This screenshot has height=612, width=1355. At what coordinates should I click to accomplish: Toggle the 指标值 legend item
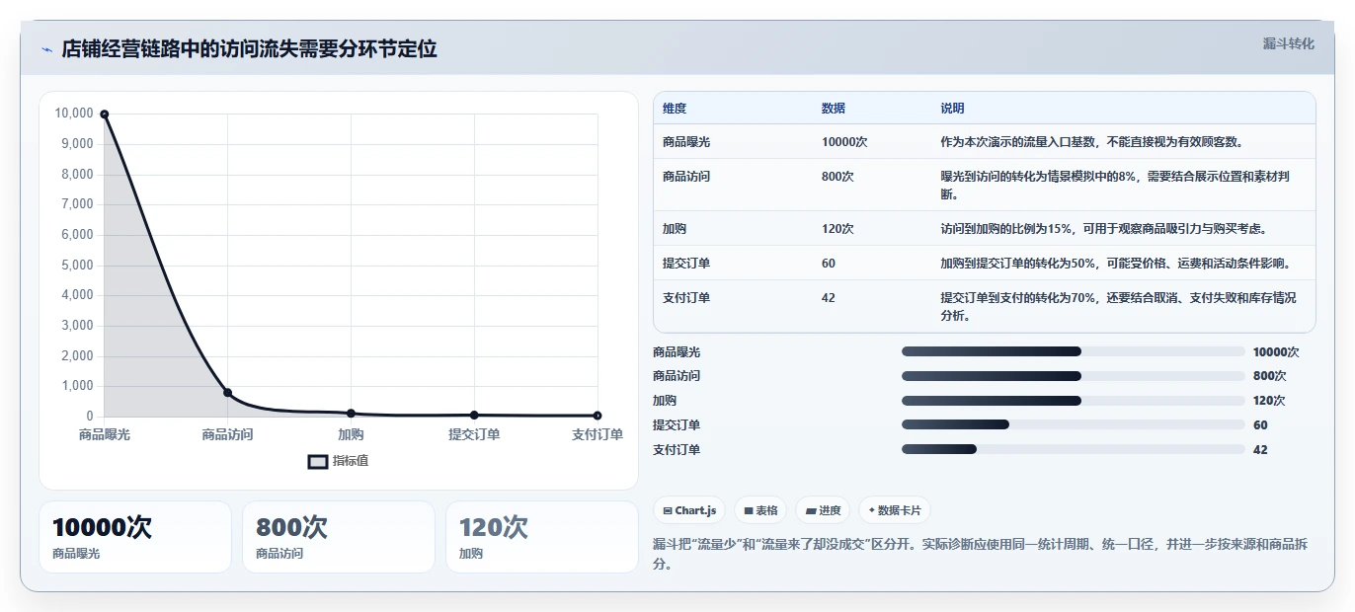[339, 461]
